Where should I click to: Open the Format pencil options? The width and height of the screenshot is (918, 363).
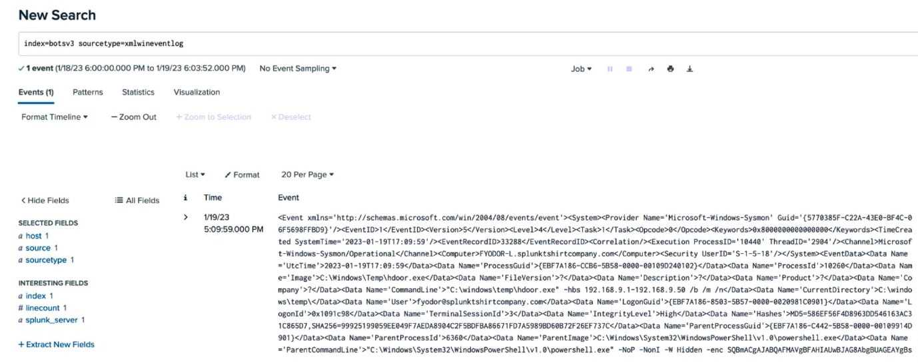[242, 175]
